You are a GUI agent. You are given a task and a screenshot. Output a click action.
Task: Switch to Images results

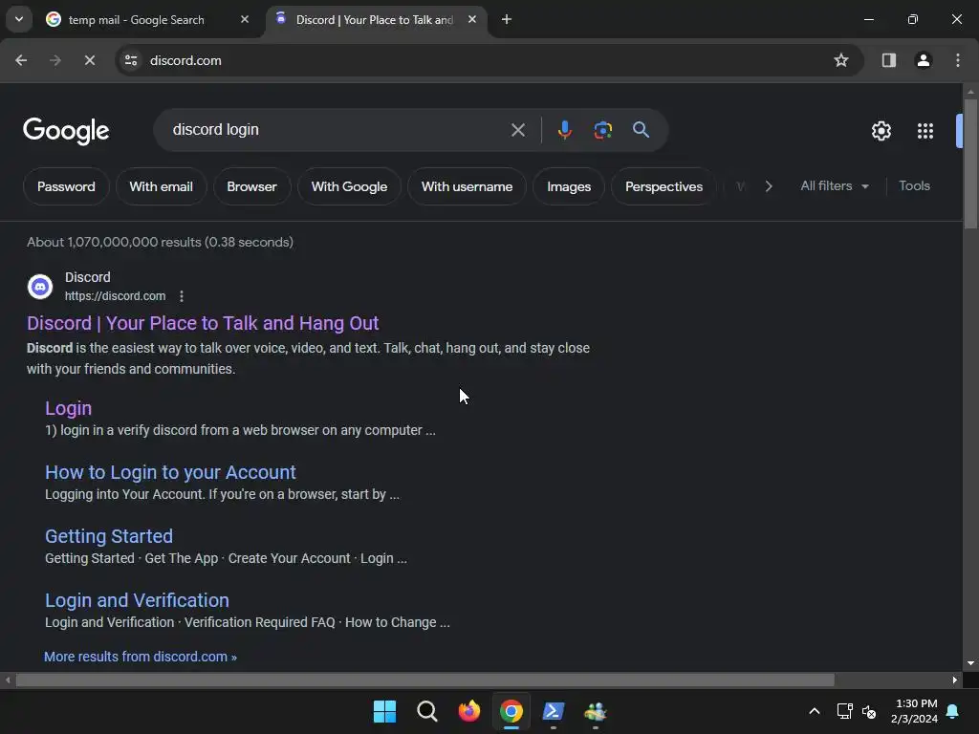point(569,186)
